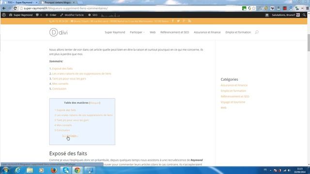Click '3 Tant pis pour vous' in Table des matières
The width and height of the screenshot is (310, 174).
click(x=72, y=120)
